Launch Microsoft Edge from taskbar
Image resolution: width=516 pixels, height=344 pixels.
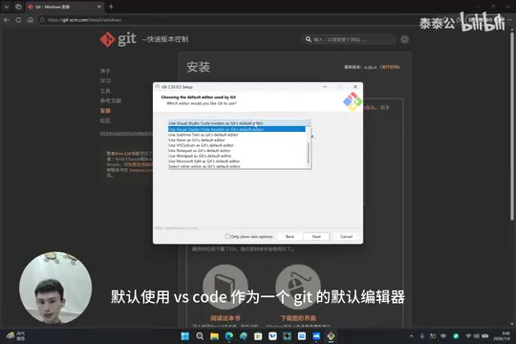pos(229,336)
